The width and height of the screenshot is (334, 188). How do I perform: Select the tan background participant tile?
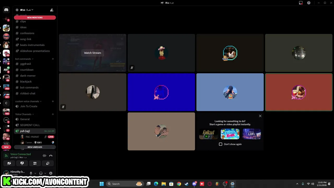tap(161, 131)
